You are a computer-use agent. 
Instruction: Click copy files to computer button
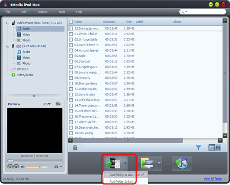pyautogui.click(x=147, y=163)
